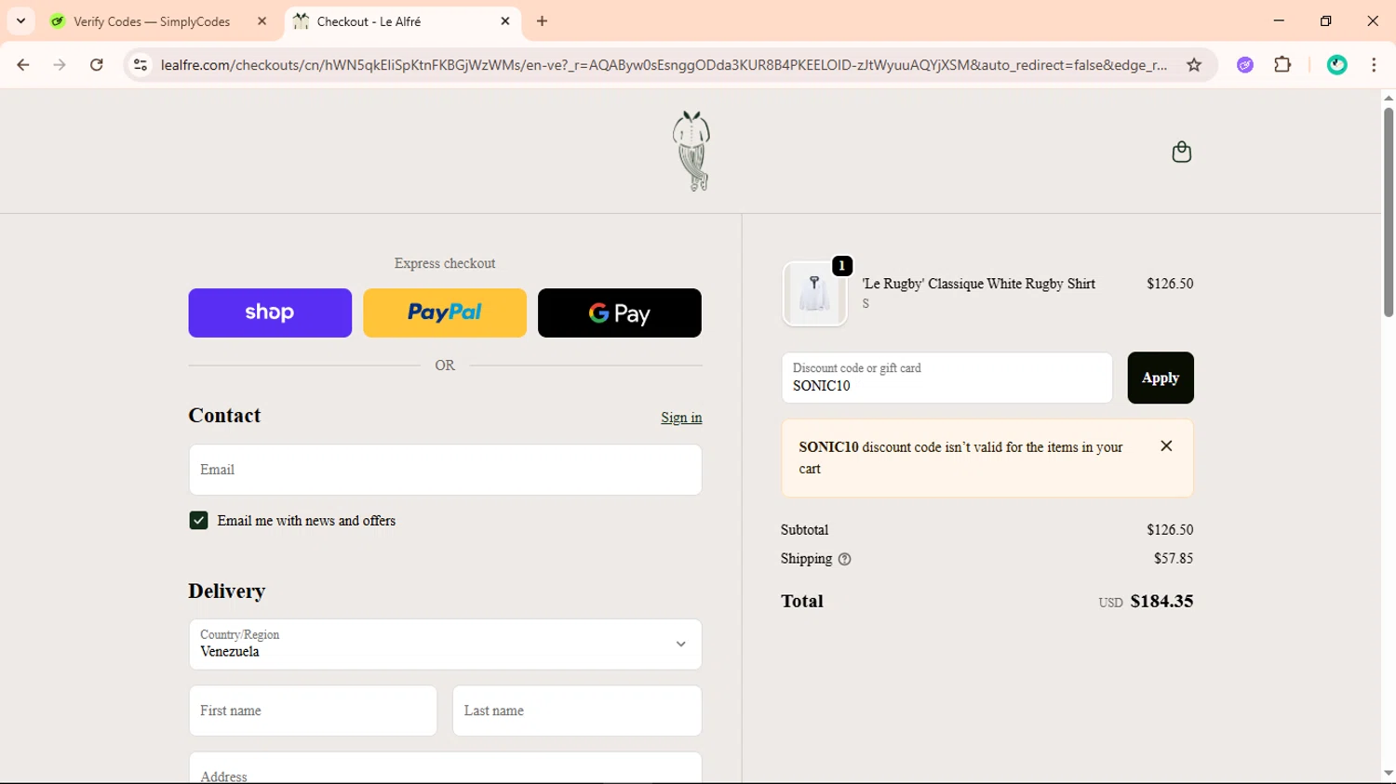
Task: Pay with the Shop Pay button
Action: pos(270,312)
